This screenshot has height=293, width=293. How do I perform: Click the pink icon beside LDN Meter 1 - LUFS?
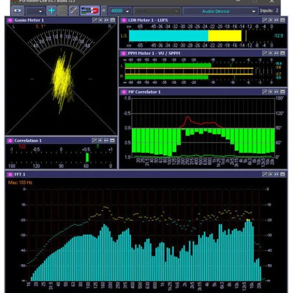pos(124,20)
